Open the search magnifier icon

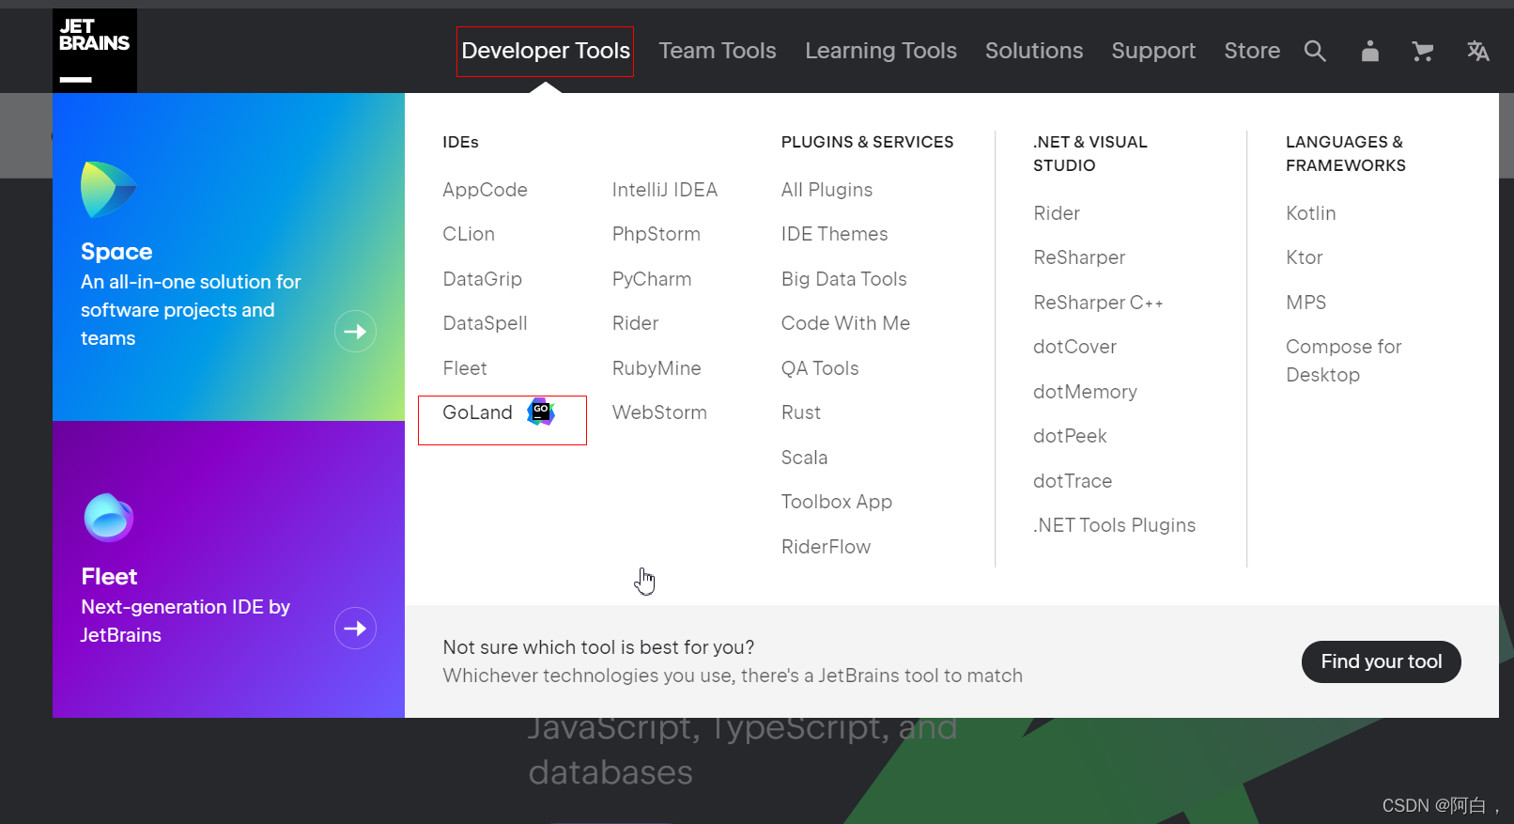(1315, 51)
